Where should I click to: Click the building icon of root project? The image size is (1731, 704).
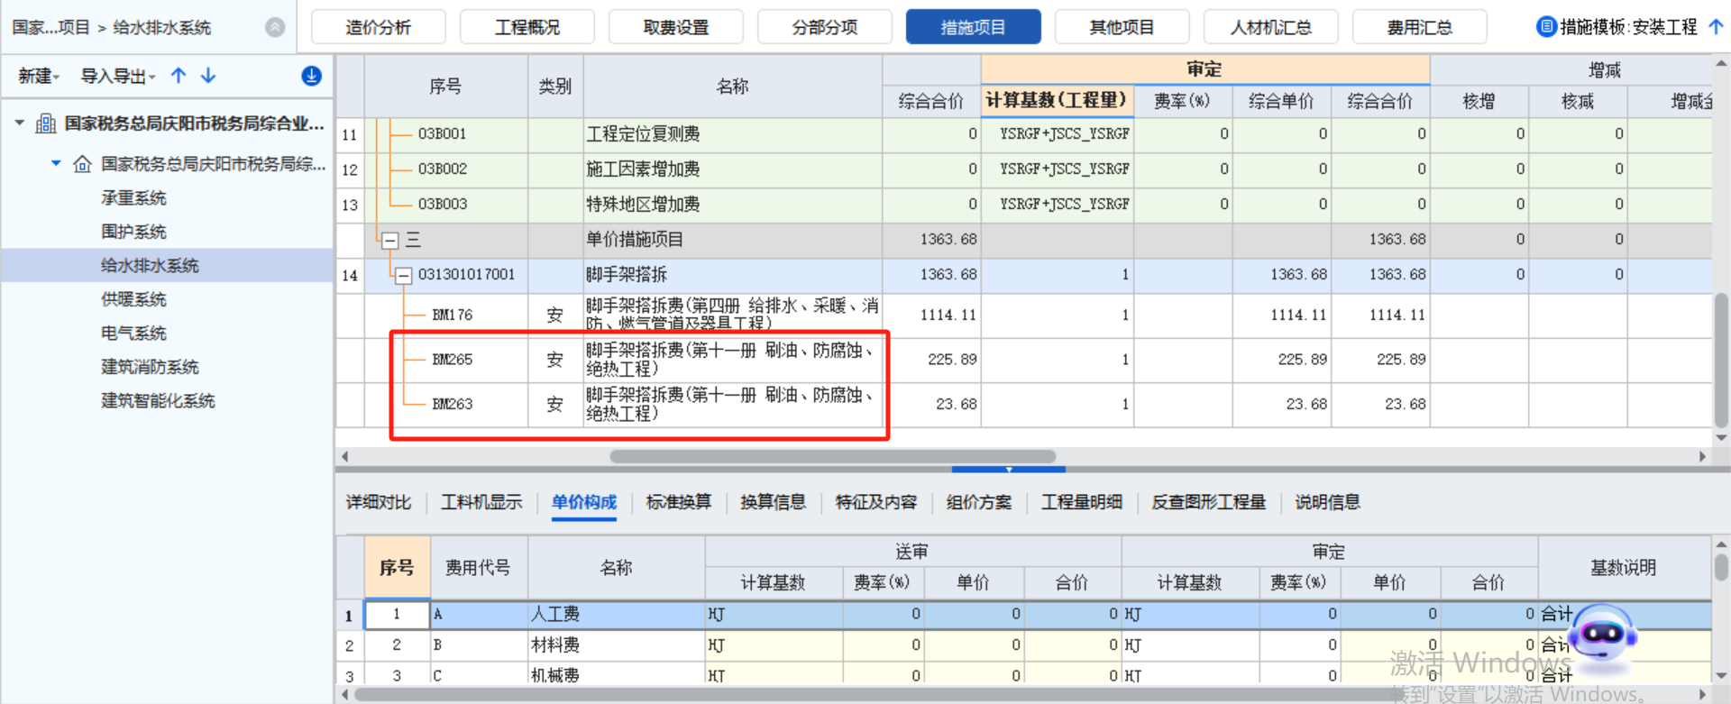click(46, 123)
